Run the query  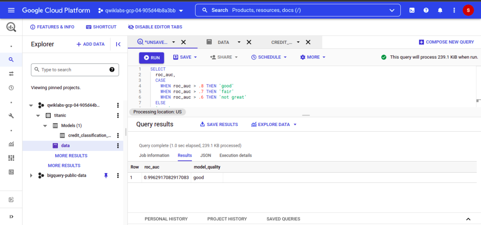click(x=151, y=58)
